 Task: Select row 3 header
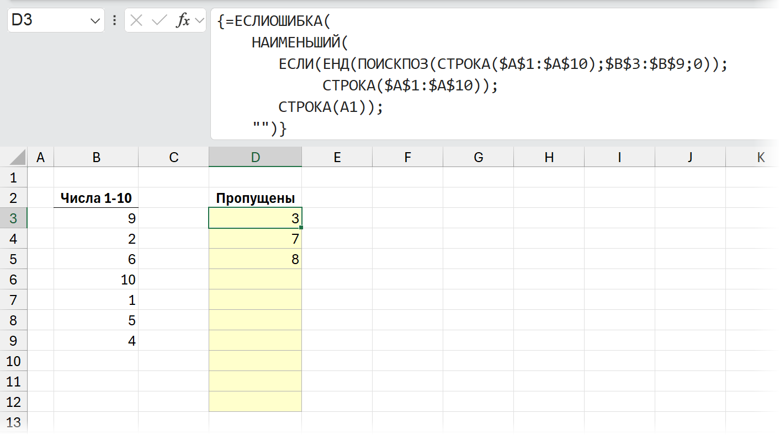[x=13, y=218]
